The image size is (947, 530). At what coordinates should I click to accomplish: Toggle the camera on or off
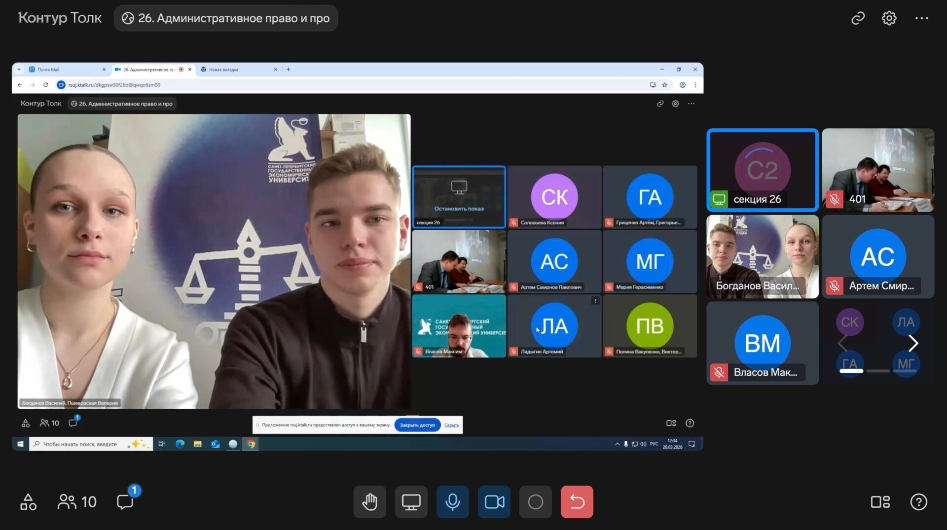point(494,502)
